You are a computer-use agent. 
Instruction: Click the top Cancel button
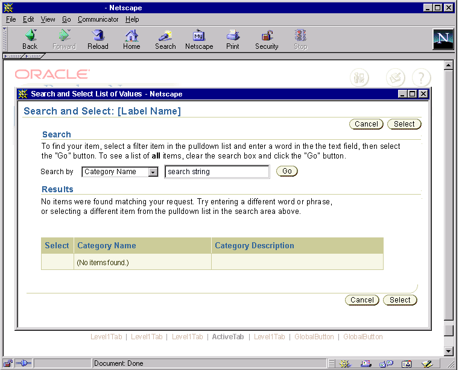coord(366,124)
